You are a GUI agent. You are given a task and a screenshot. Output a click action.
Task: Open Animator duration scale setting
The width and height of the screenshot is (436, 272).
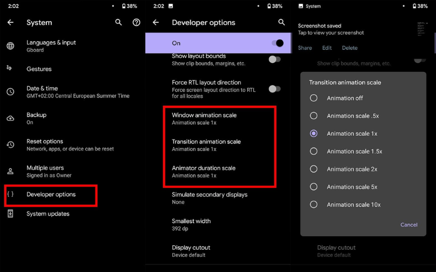coord(204,171)
